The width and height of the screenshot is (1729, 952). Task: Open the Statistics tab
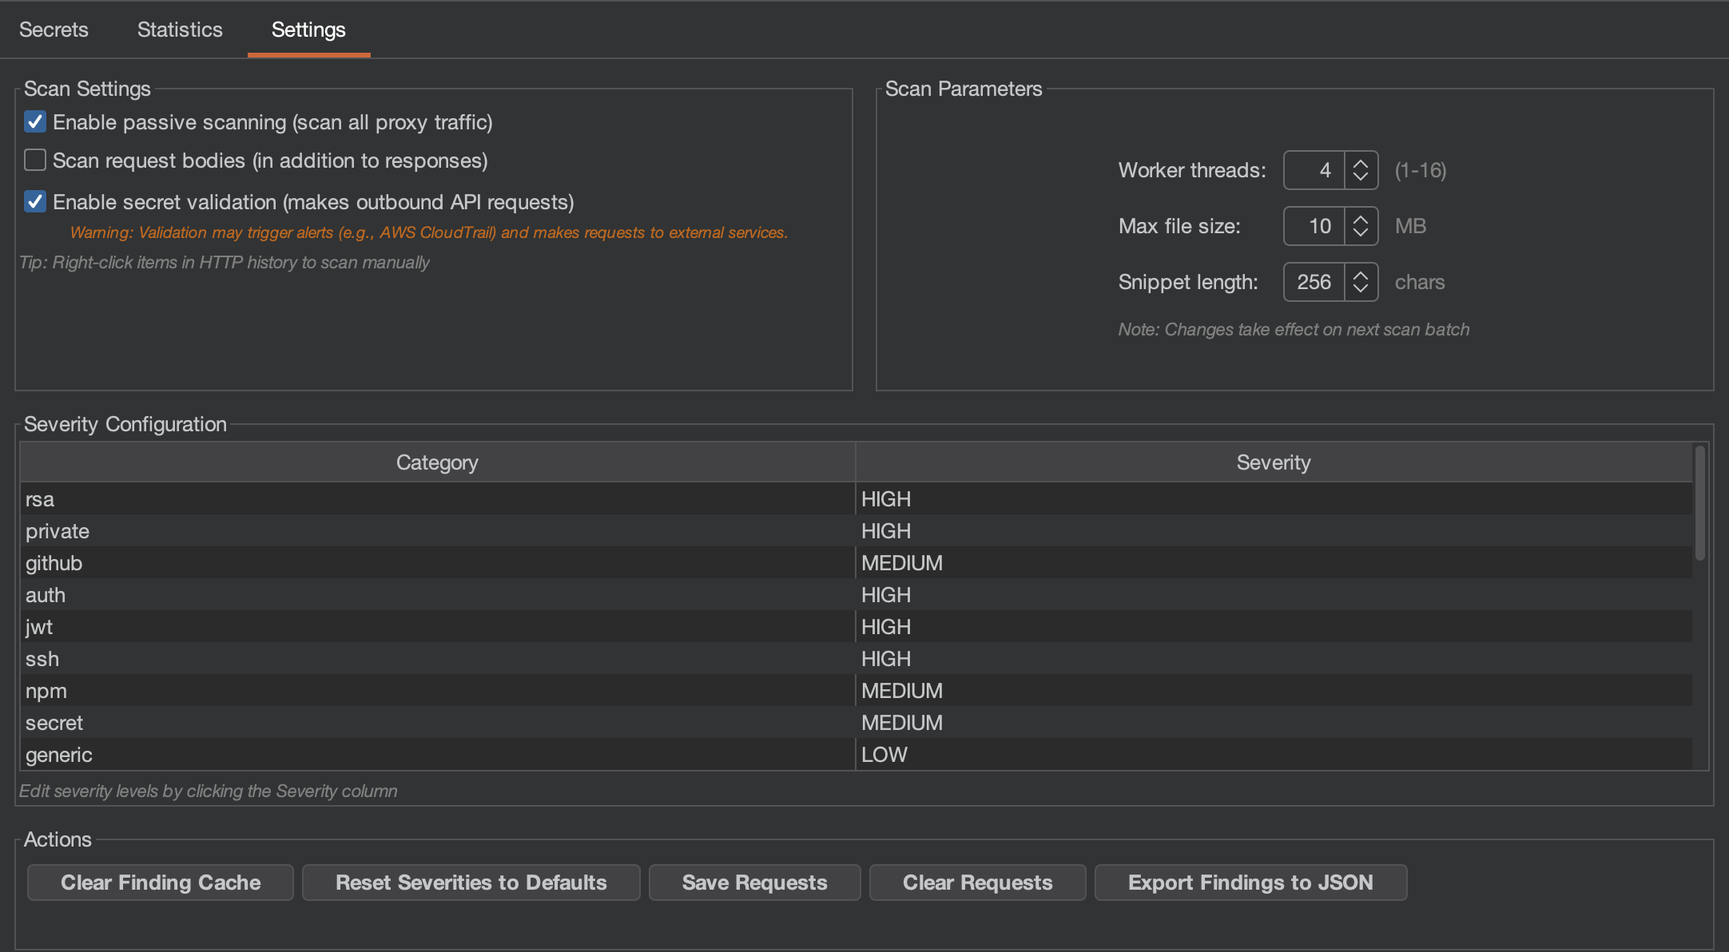179,30
